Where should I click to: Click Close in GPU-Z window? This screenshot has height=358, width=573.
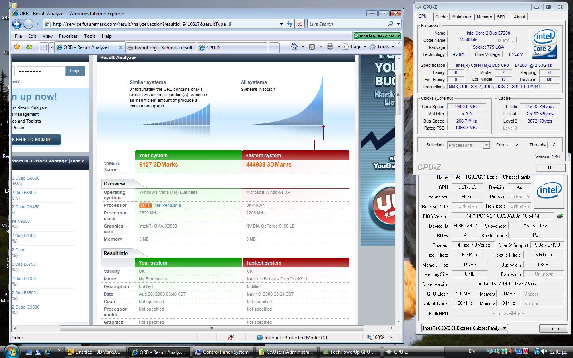pos(553,328)
